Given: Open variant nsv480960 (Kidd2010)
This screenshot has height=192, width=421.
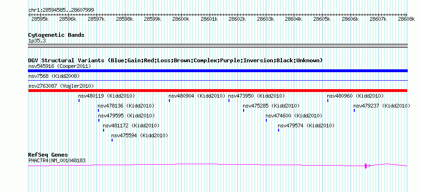Looking at the screenshot, I should 355,96.
